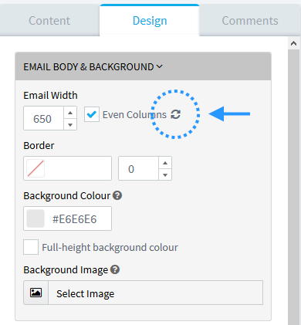
Task: Click the Full-height background colour label
Action: [110, 247]
